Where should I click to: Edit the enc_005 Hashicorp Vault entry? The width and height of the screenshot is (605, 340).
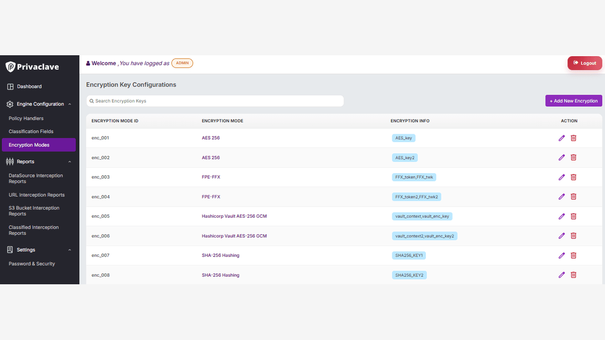tap(562, 216)
